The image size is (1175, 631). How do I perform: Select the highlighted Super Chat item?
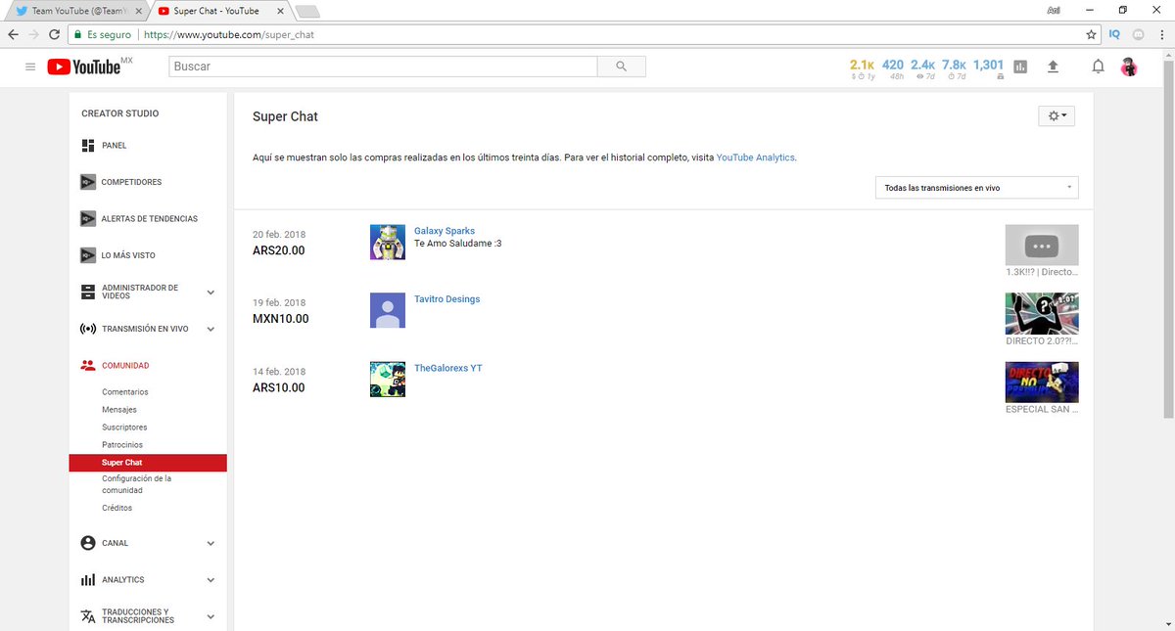click(148, 463)
